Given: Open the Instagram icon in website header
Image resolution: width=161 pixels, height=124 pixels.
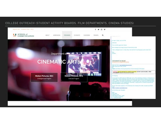Looking at the screenshot, I should (101, 29).
